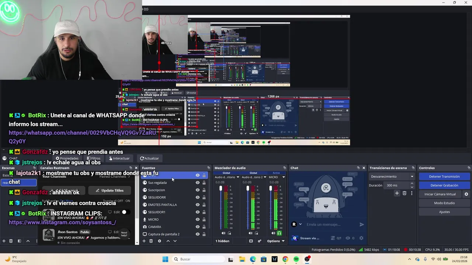
Task: Add a scene transition with plus icon
Action: (397, 193)
